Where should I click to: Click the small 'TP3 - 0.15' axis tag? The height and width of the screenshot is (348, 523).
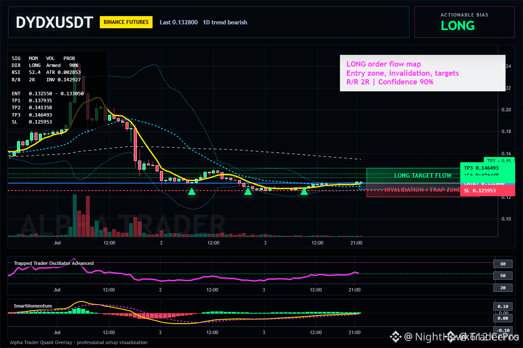(499, 160)
